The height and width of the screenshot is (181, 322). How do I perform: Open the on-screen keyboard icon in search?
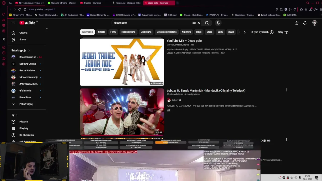(x=194, y=23)
